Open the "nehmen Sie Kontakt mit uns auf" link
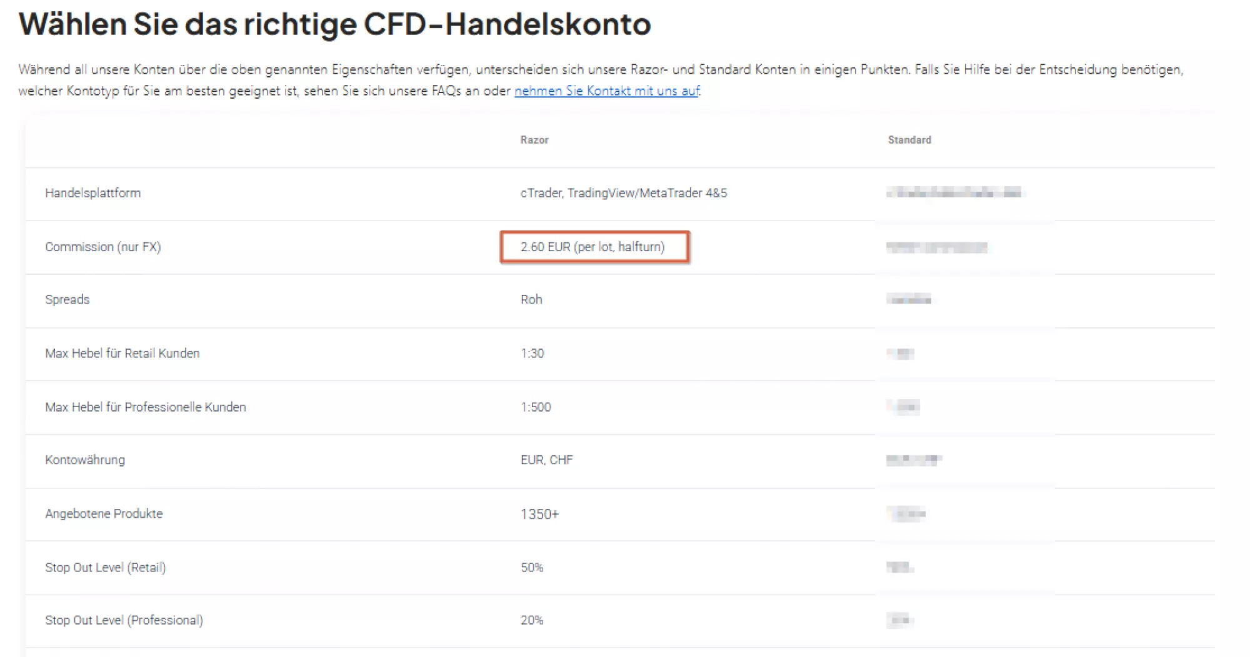 [x=606, y=91]
